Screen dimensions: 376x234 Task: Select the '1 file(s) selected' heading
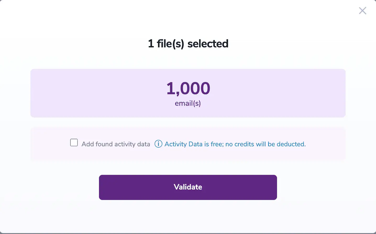click(188, 43)
